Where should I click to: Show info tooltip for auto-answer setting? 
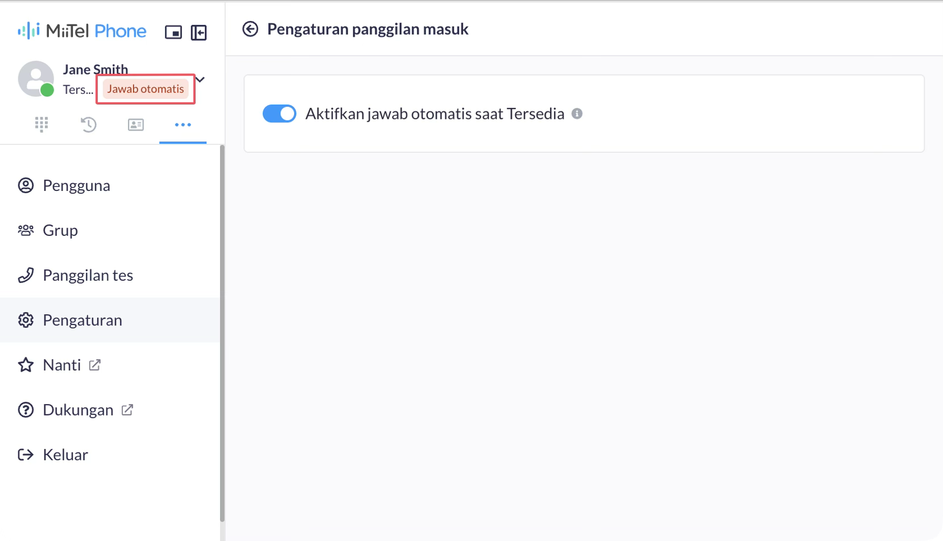click(577, 114)
